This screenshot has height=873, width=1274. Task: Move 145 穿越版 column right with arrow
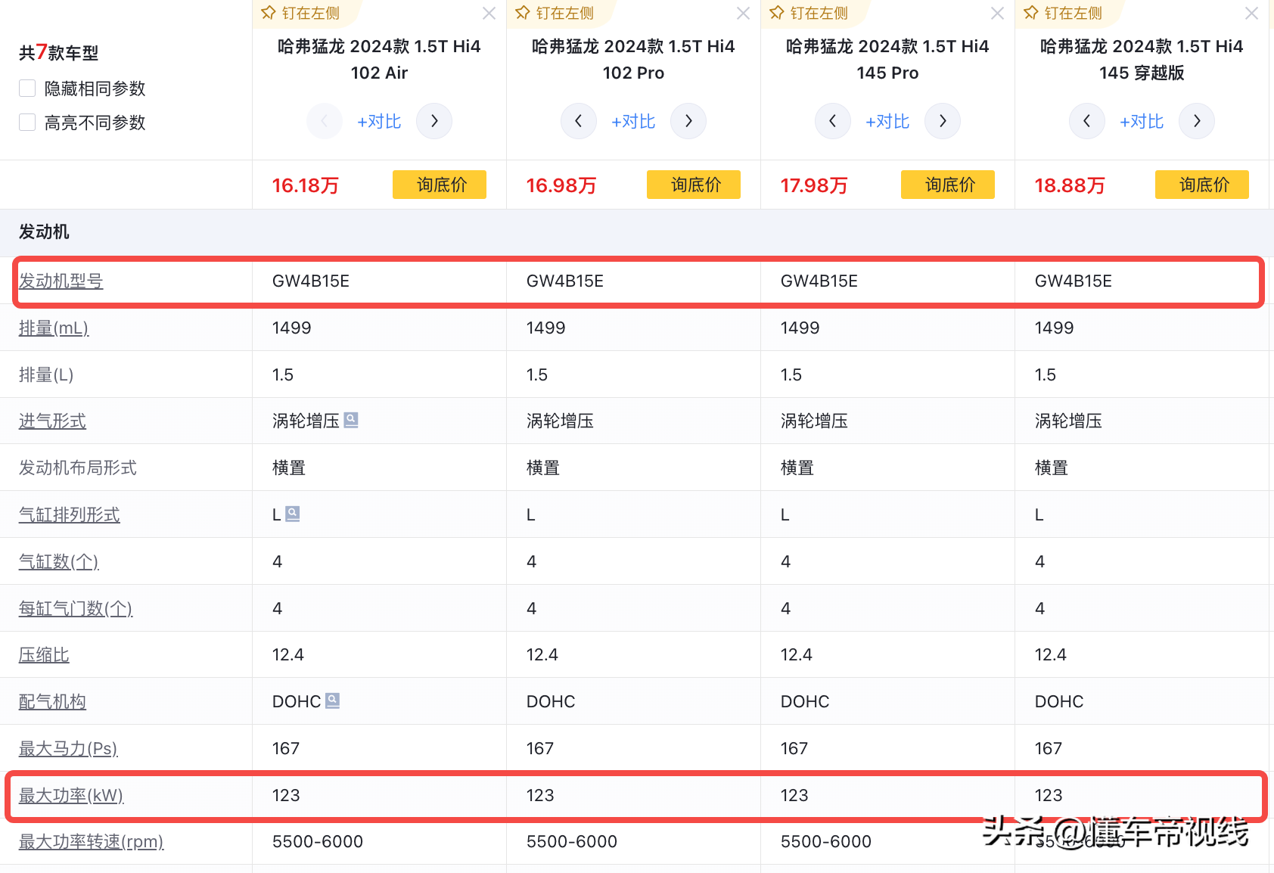pyautogui.click(x=1197, y=121)
